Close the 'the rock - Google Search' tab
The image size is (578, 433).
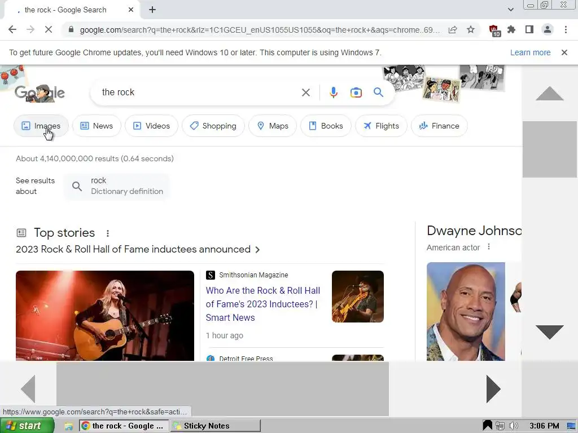(131, 10)
